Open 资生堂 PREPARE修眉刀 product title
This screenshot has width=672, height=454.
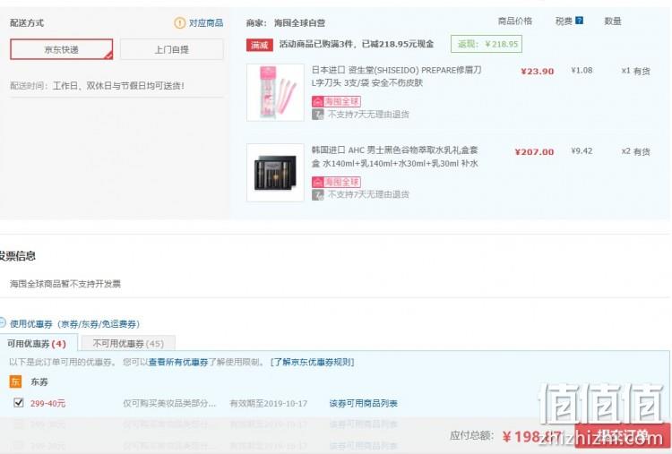coord(396,76)
